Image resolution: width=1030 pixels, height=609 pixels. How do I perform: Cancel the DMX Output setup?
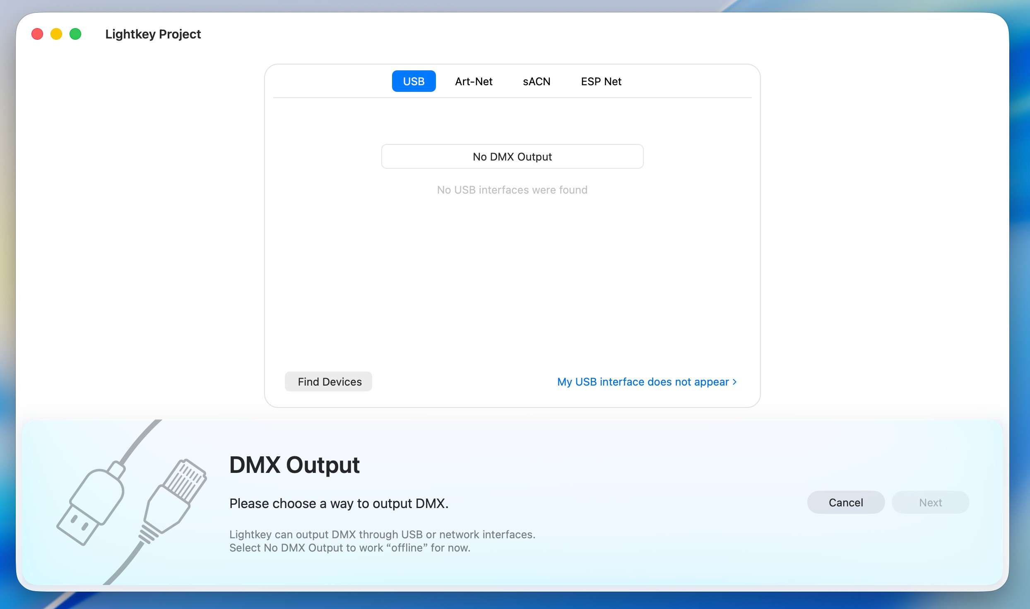coord(846,502)
